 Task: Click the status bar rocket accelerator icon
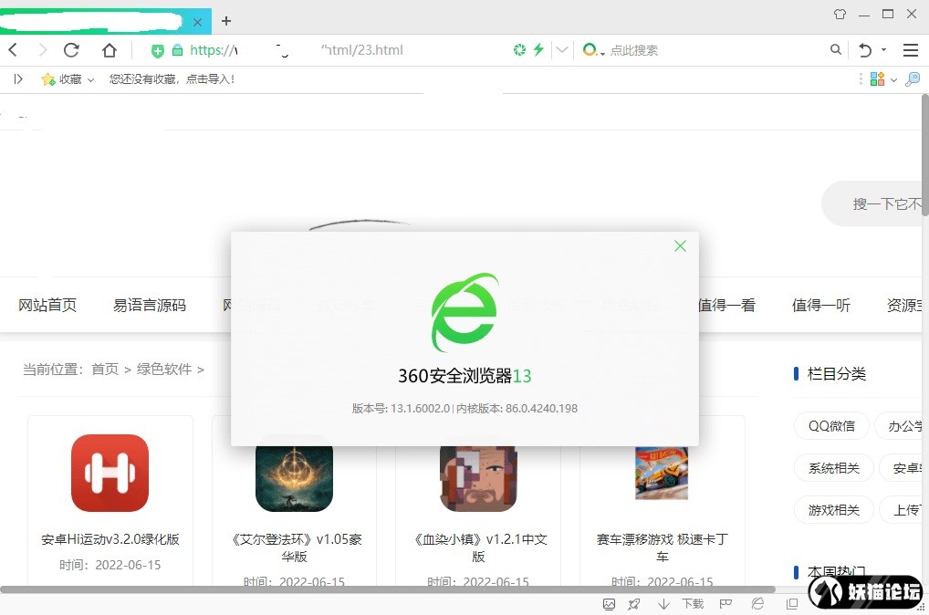pyautogui.click(x=634, y=604)
